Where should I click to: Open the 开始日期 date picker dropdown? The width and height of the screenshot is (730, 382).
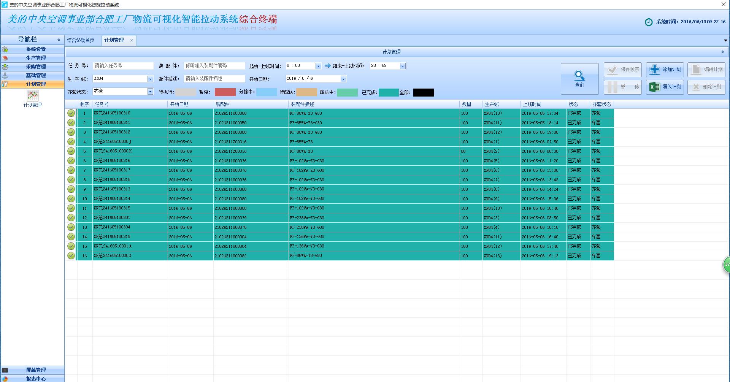pyautogui.click(x=343, y=79)
